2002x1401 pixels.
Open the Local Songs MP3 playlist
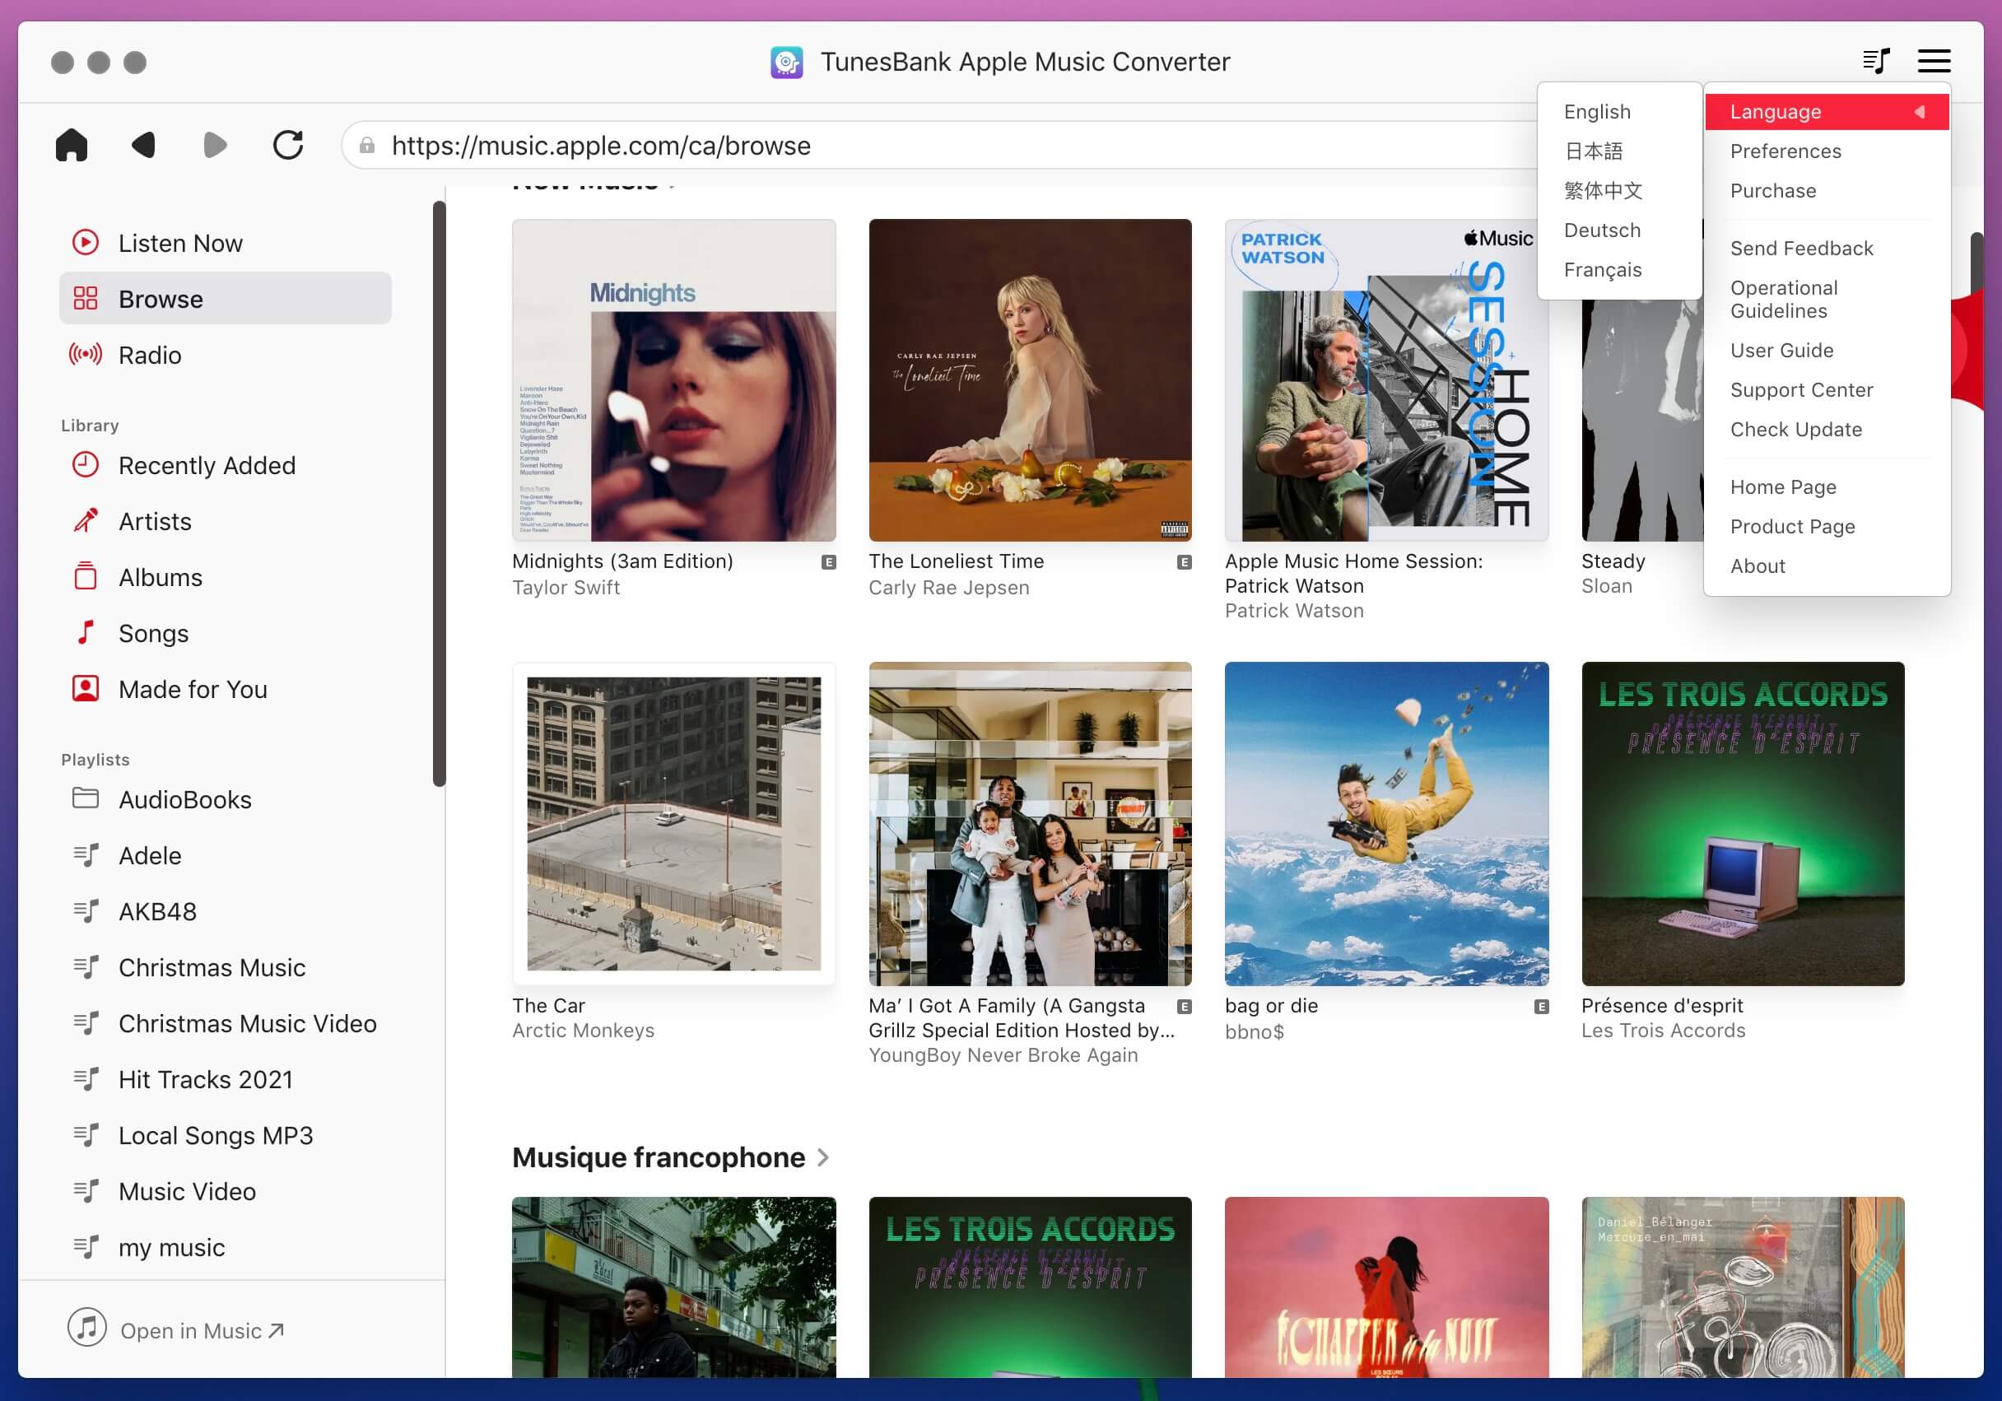tap(225, 1135)
